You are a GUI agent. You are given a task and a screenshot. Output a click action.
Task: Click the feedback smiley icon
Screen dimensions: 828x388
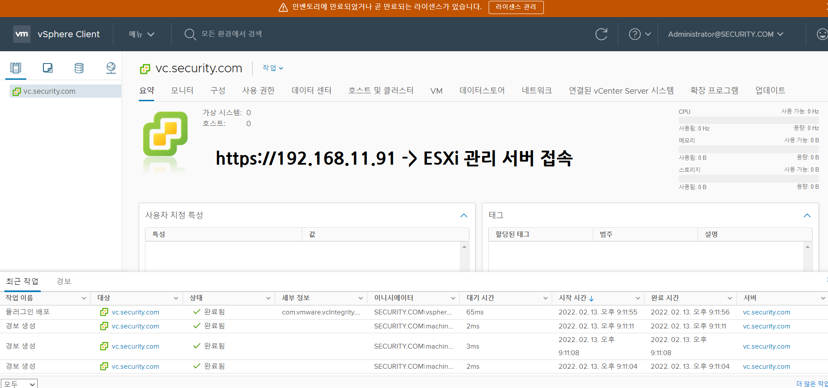coord(822,34)
